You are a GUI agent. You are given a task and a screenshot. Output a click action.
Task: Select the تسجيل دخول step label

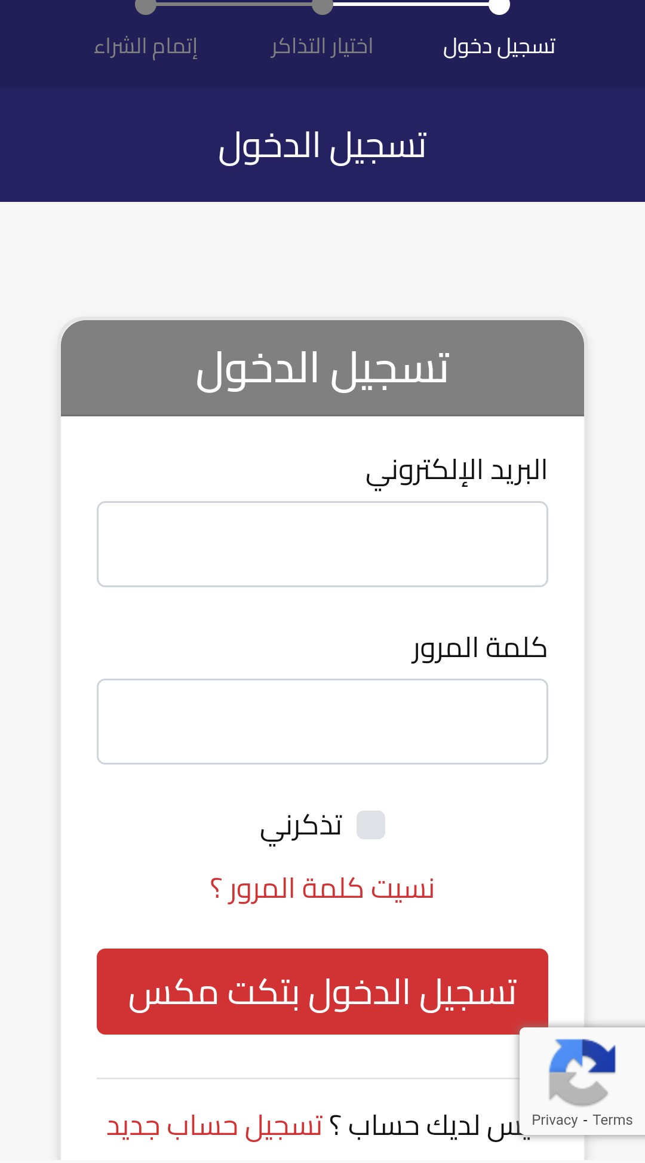[499, 46]
